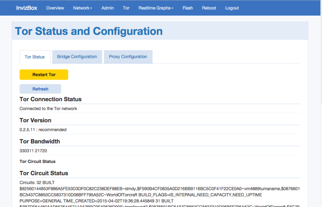
Task: Click the 'Tor Version' heading
Action: point(35,120)
